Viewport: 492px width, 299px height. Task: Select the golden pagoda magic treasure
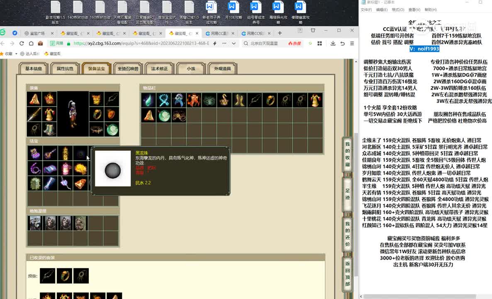point(65,153)
